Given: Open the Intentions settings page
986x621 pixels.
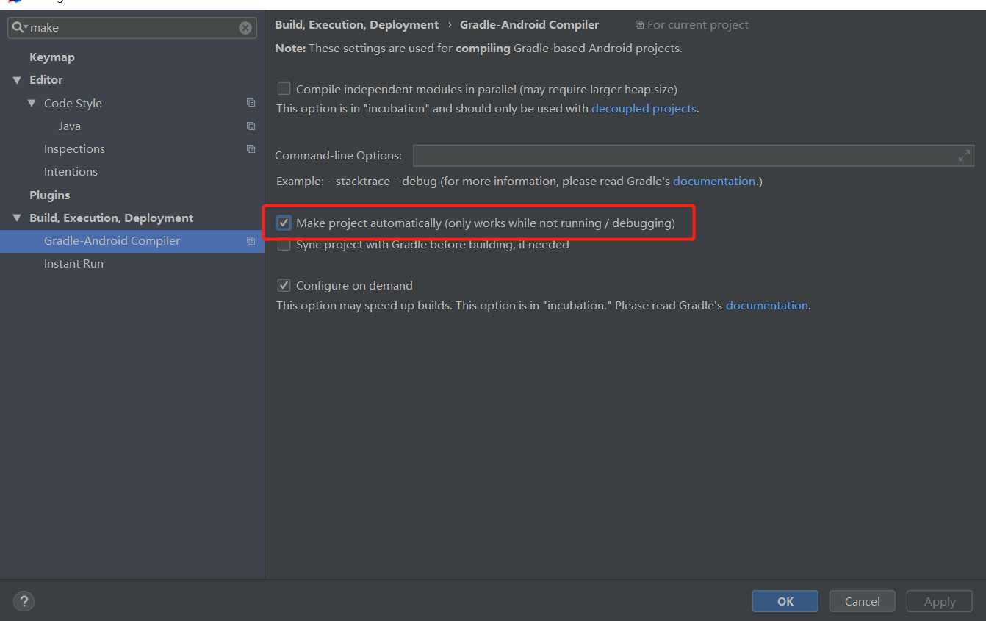Looking at the screenshot, I should click(x=71, y=171).
